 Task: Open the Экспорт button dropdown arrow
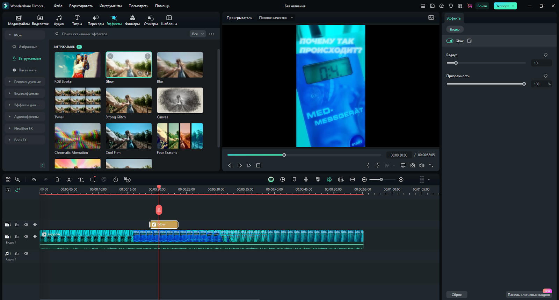coord(513,6)
